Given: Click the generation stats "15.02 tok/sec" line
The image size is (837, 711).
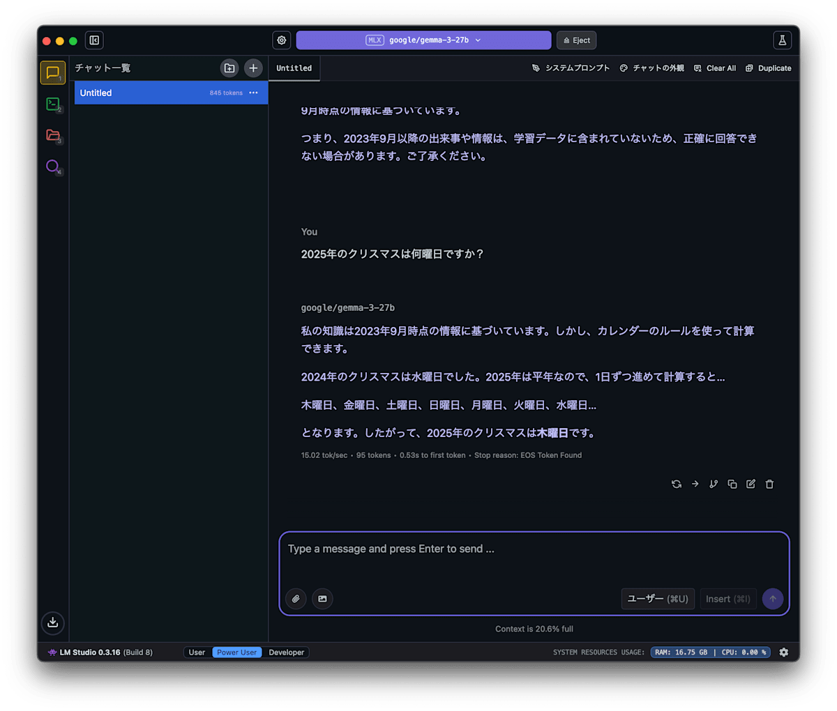Looking at the screenshot, I should point(442,455).
